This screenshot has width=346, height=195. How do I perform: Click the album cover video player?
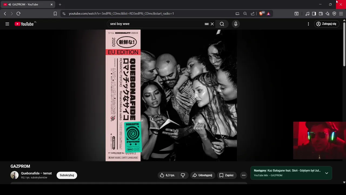coord(171,95)
